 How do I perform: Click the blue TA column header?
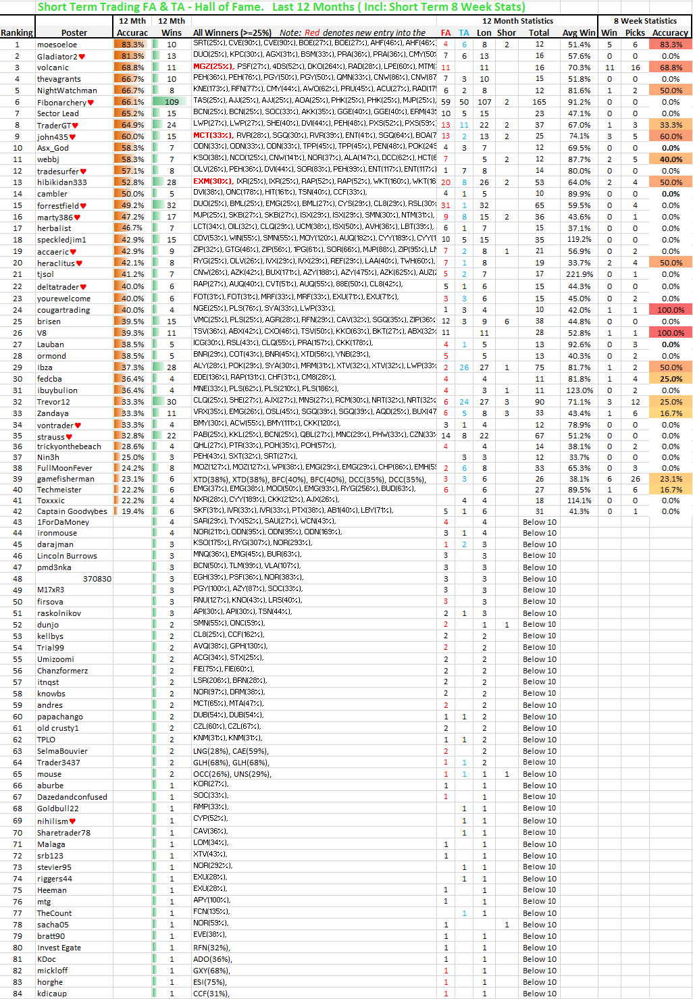pyautogui.click(x=464, y=32)
